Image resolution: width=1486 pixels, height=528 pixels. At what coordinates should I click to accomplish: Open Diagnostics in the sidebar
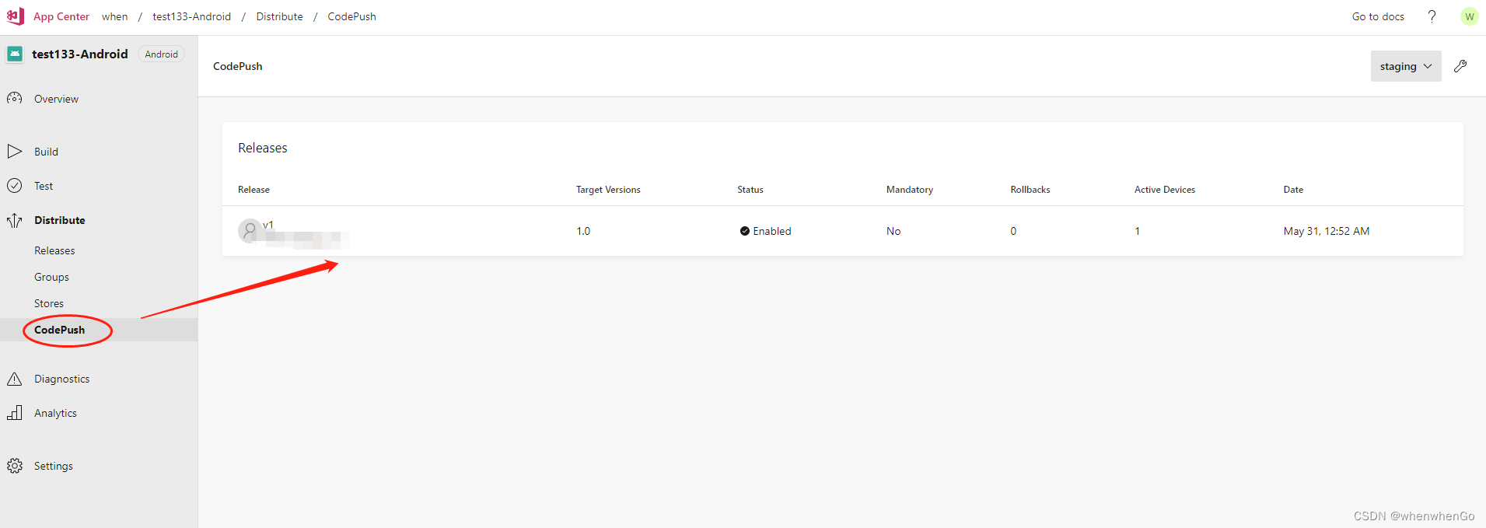pos(62,379)
